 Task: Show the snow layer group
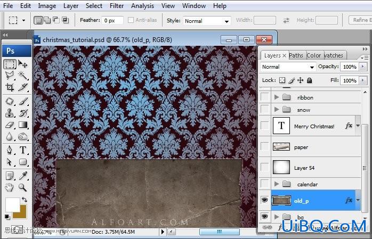[264, 109]
